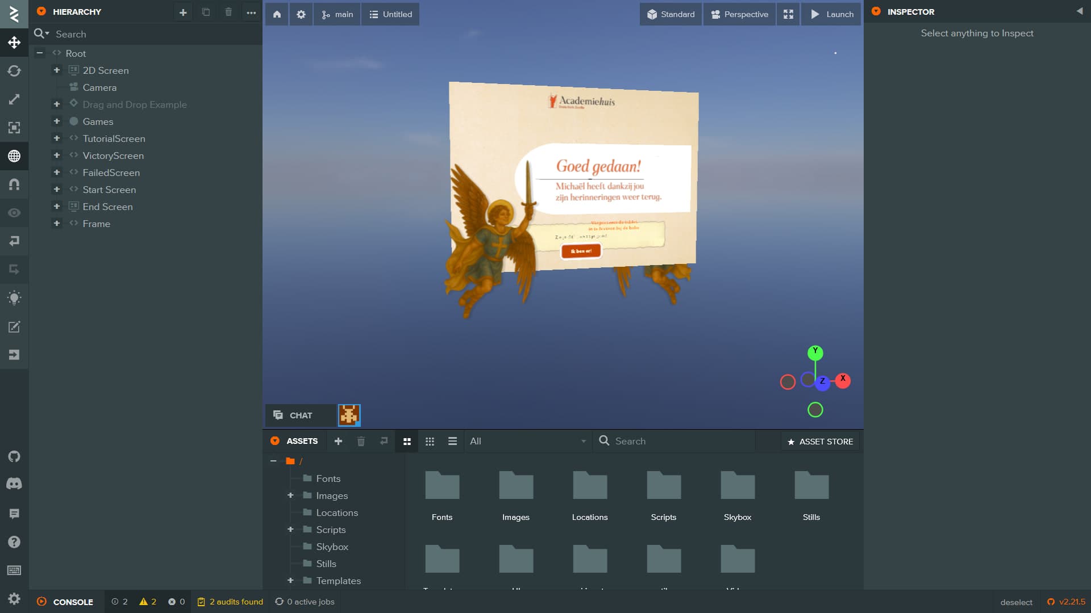The height and width of the screenshot is (613, 1091).
Task: Open the All asset type filter dropdown
Action: coord(527,441)
